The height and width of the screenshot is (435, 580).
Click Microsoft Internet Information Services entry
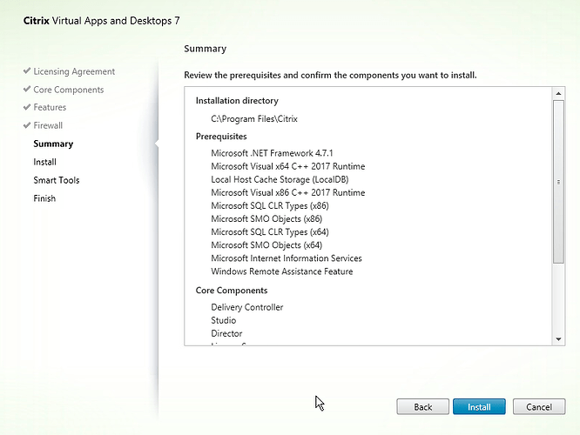click(x=286, y=258)
